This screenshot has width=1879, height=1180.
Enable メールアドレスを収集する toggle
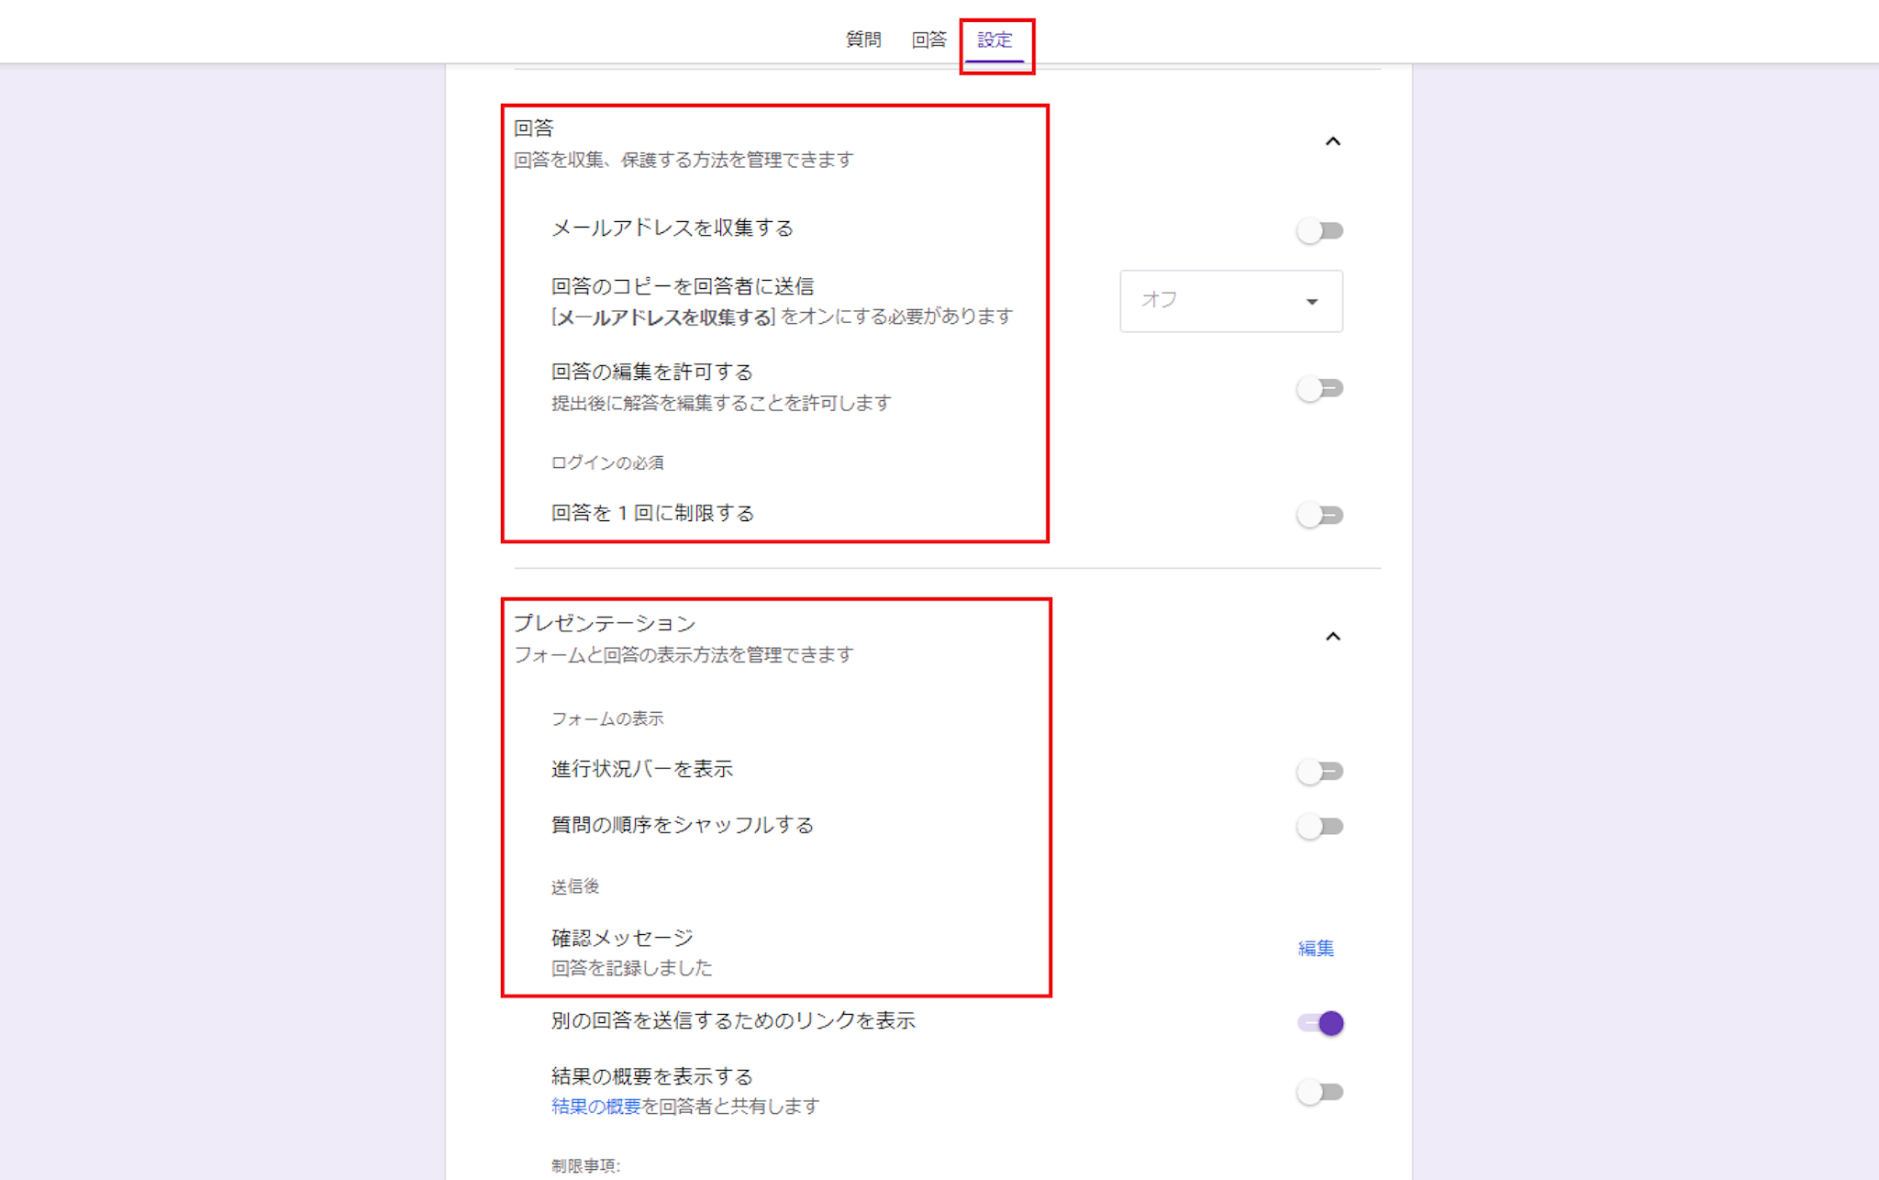click(1319, 230)
